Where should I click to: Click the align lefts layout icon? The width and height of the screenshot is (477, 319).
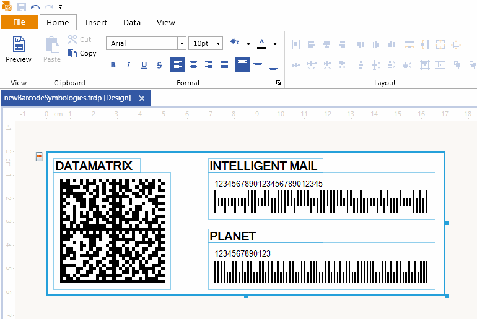[311, 45]
